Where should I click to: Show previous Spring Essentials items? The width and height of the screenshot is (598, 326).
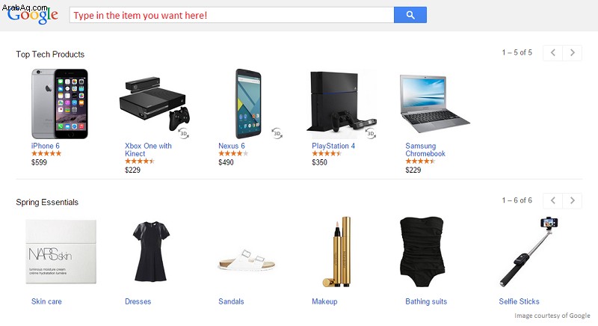point(553,200)
